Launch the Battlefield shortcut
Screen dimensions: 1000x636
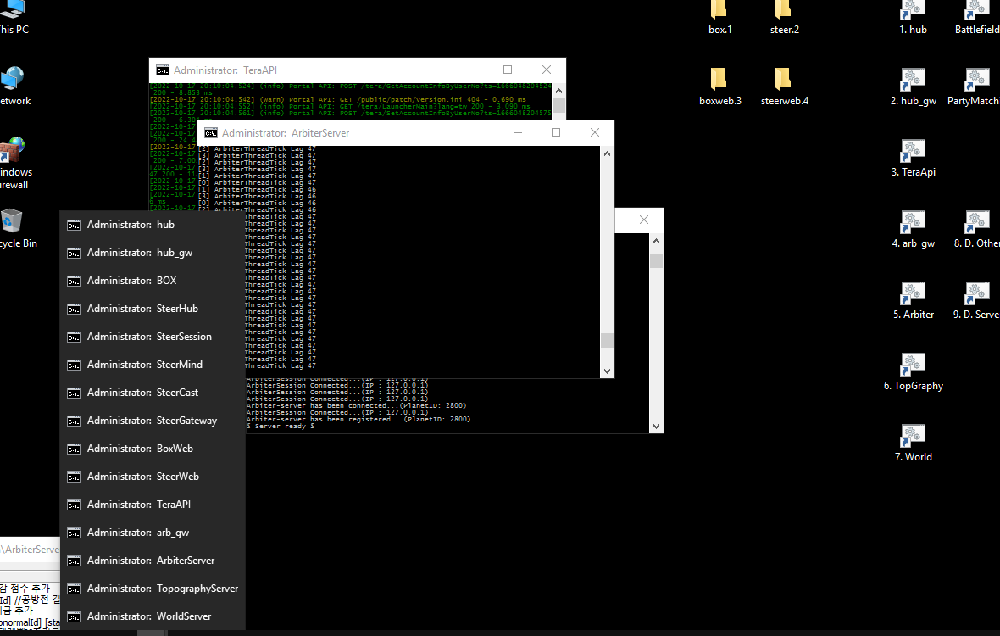click(x=977, y=17)
